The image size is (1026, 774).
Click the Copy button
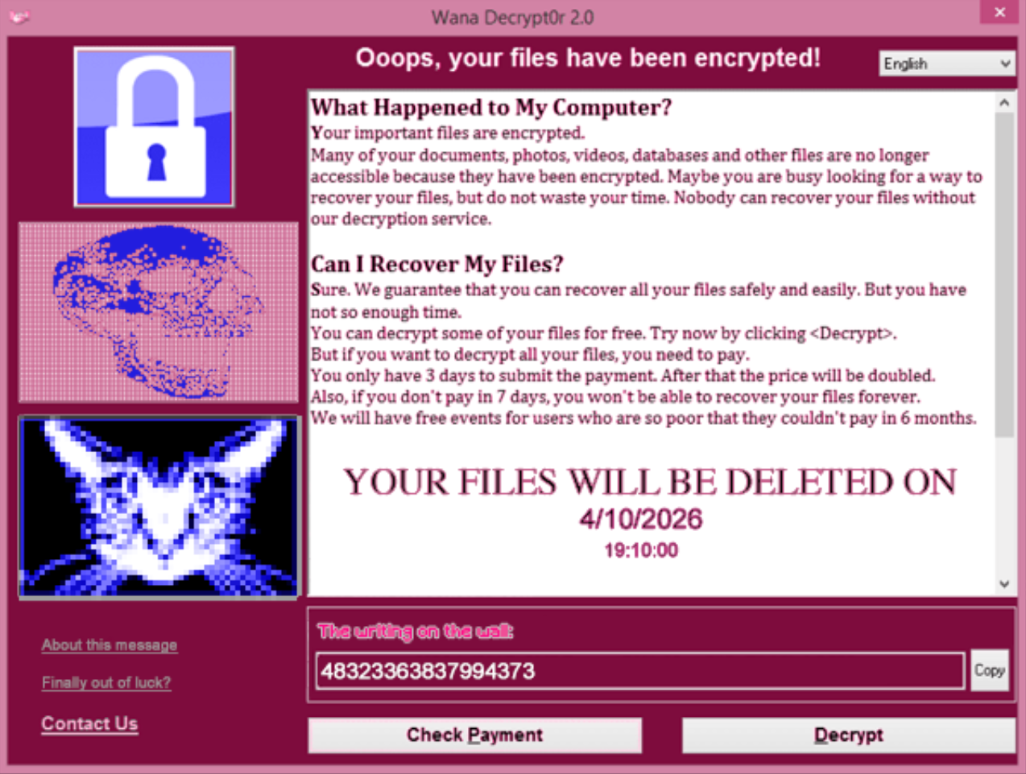[x=990, y=670]
